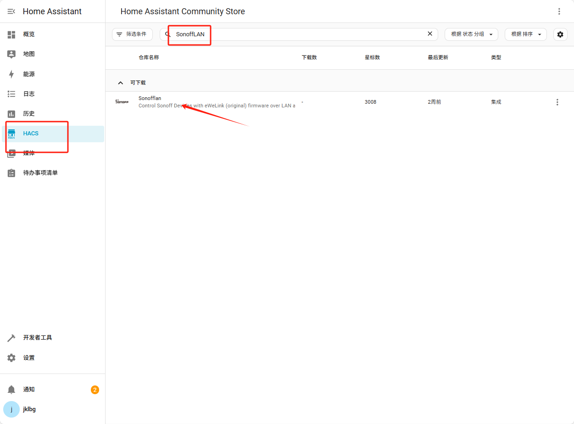Click the search magnifier icon

pos(168,34)
